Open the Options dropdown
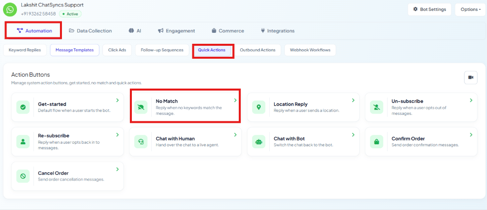The height and width of the screenshot is (210, 487). coord(470,9)
